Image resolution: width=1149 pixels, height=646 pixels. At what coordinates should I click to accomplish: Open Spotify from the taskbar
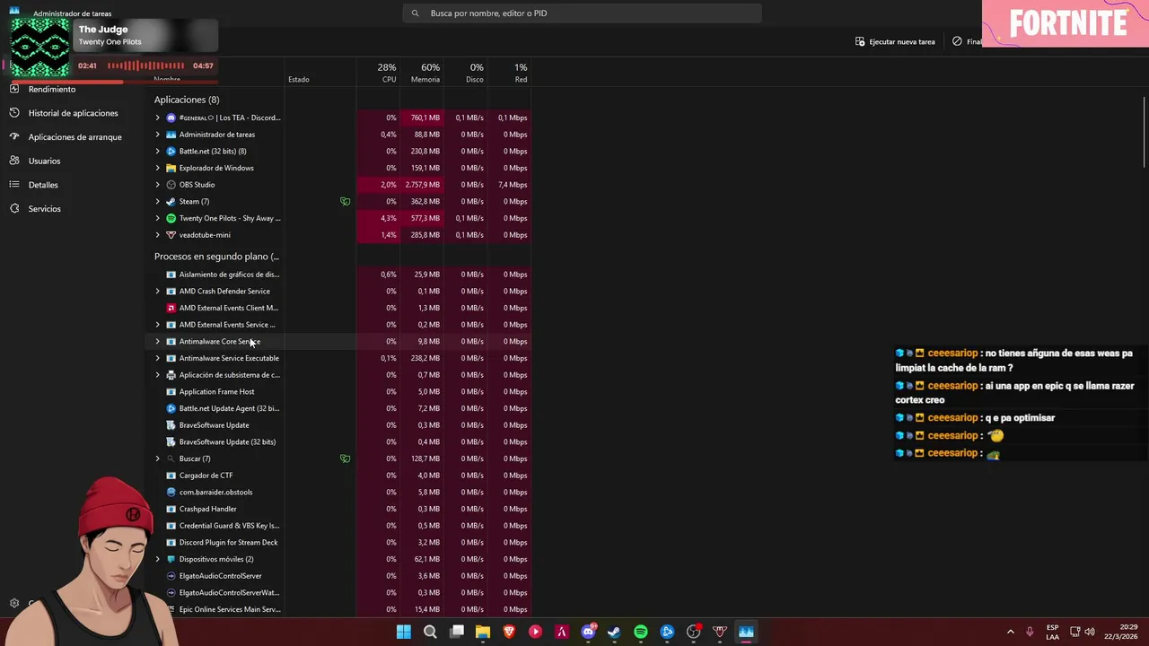coord(640,632)
